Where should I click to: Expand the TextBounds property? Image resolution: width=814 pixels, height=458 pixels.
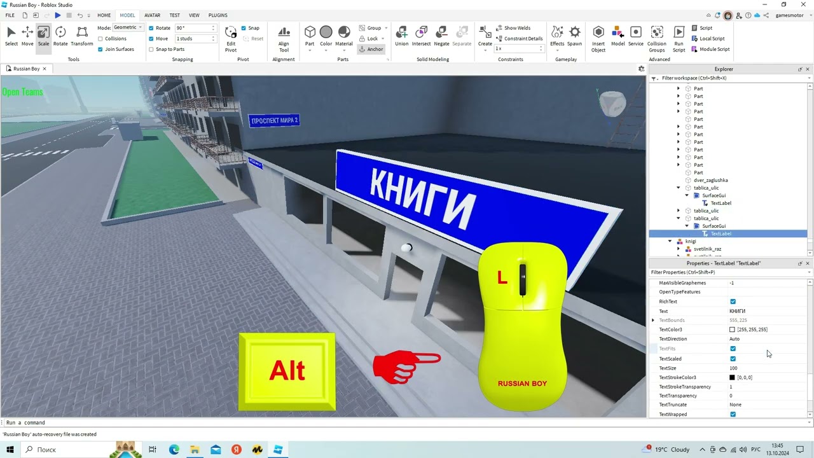coord(653,321)
